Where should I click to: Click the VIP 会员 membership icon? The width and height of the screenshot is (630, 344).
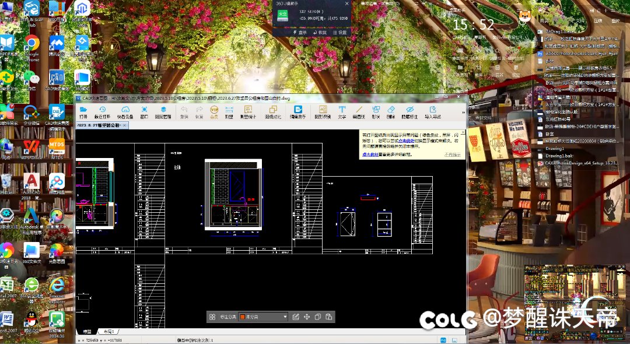[x=213, y=111]
